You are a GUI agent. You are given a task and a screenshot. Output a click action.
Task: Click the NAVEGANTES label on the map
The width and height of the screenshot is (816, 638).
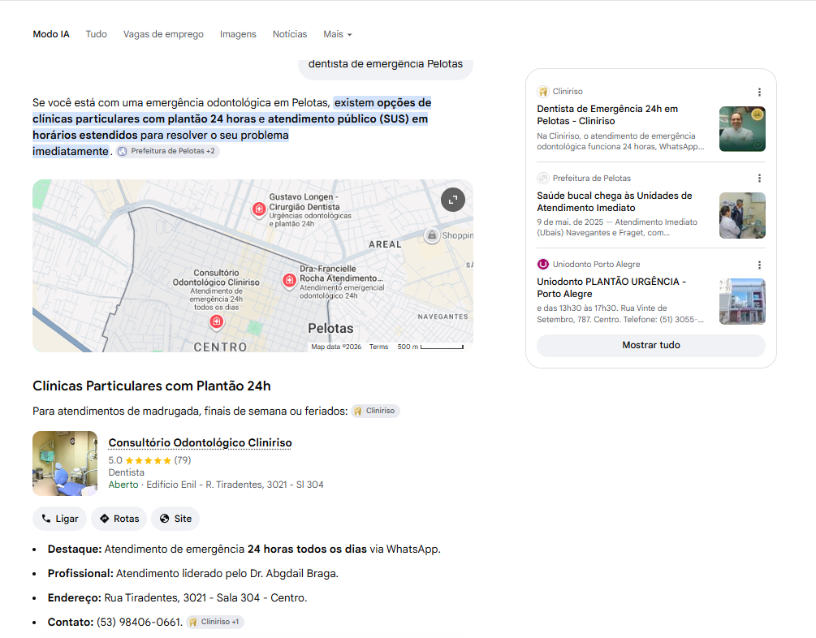[x=443, y=317]
